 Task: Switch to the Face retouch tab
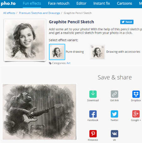pyautogui.click(x=59, y=3)
